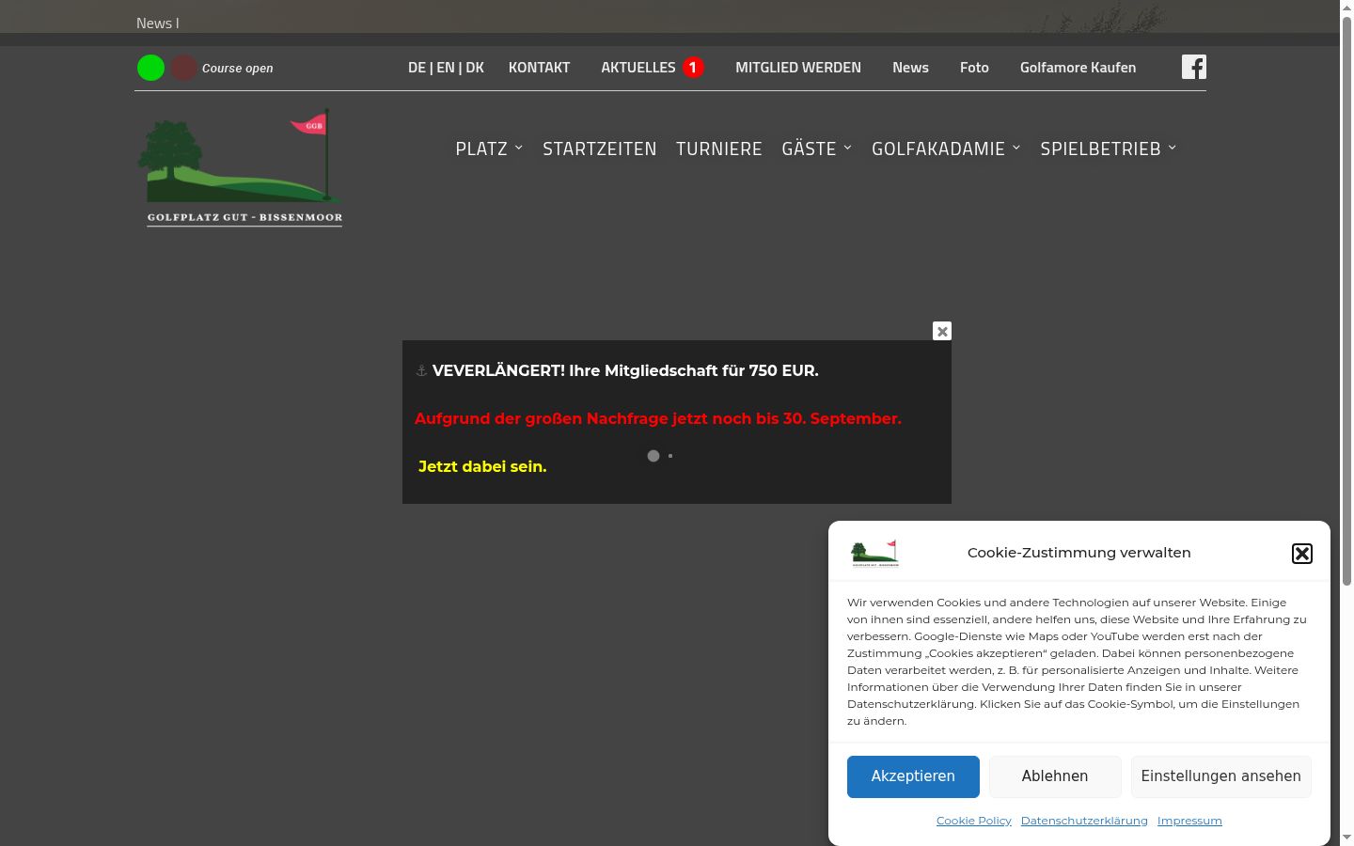Go to MITGLIED WERDEN
Image resolution: width=1354 pixels, height=846 pixels.
[798, 68]
